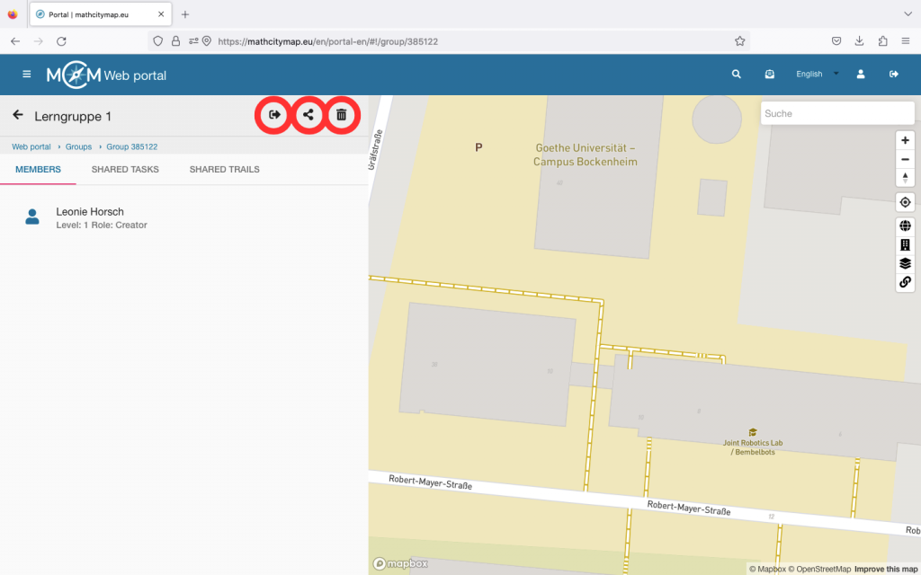Zoom in on the map
The width and height of the screenshot is (921, 575).
905,140
